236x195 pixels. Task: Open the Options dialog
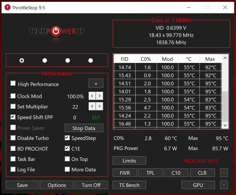(57, 185)
